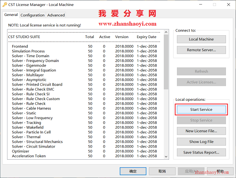This screenshot has height=178, width=236.
Task: Select the Solver - Rule Check EMC row
Action: 84,89
